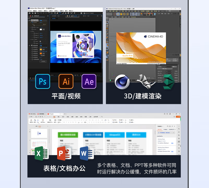Click 'Yu Gothic Medium' font entry in WPS

coord(163,143)
